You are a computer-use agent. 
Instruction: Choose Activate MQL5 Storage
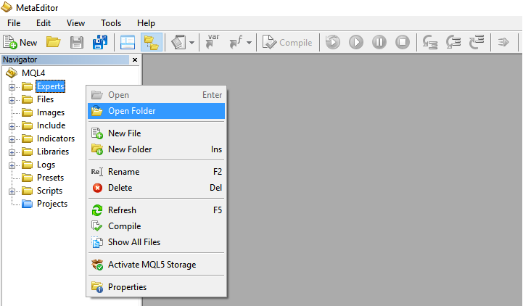(156, 265)
